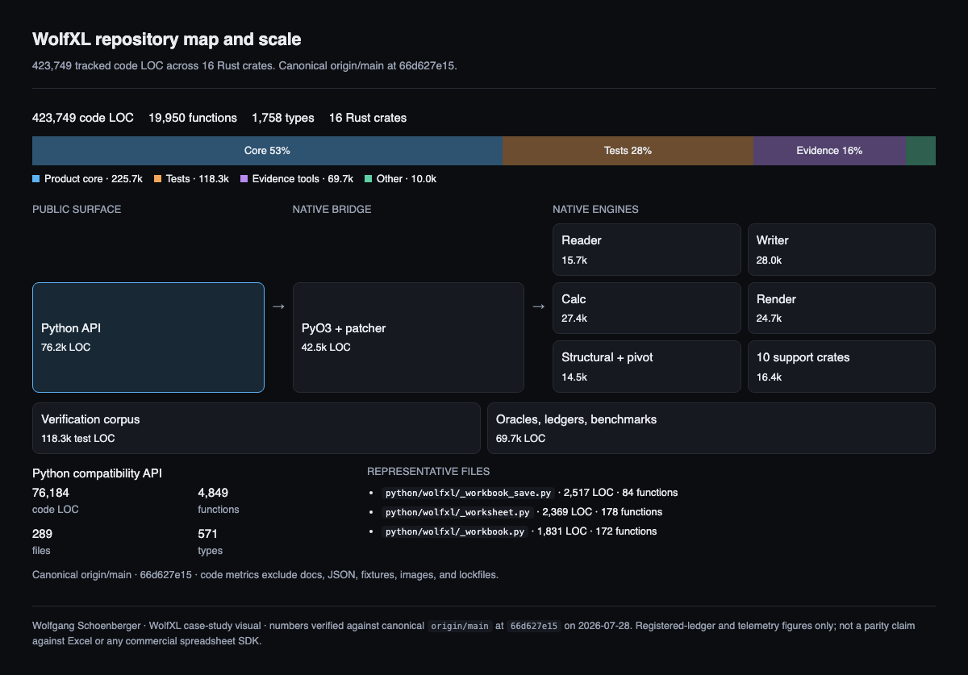The width and height of the screenshot is (968, 675).
Task: Click the 289 files value
Action: point(42,533)
